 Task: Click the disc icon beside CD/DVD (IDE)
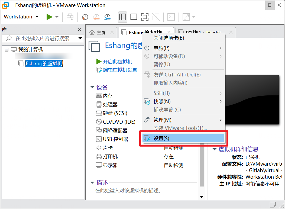99,122
